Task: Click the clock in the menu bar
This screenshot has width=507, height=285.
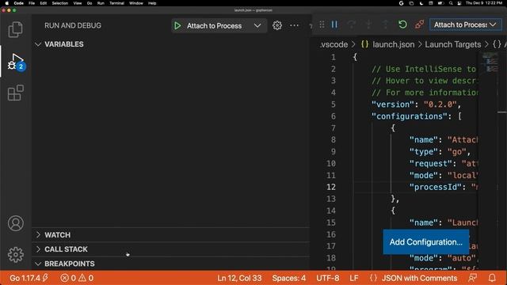Action: pos(484,3)
